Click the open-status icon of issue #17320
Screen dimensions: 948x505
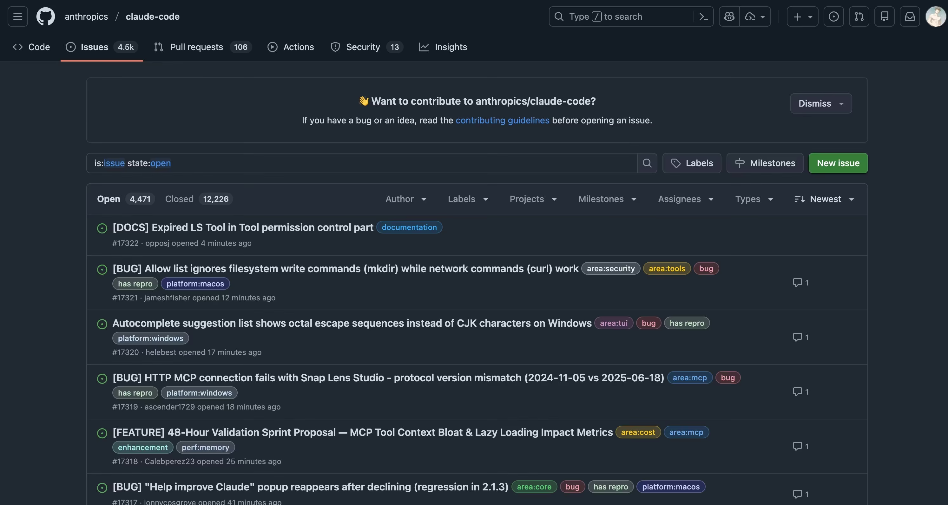coord(102,324)
